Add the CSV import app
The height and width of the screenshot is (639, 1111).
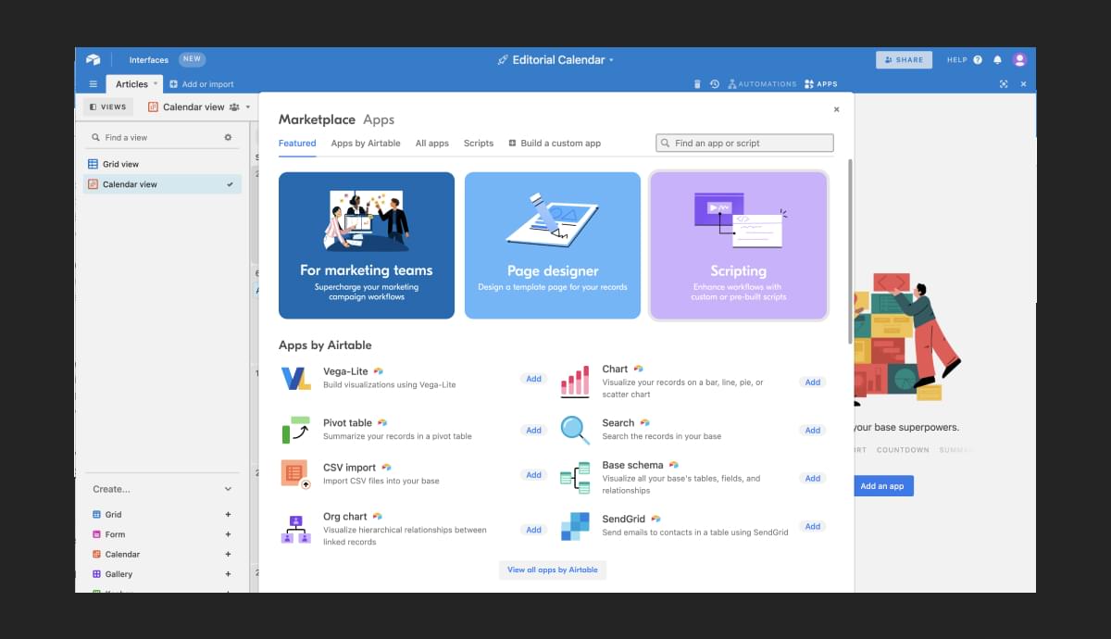pos(533,475)
